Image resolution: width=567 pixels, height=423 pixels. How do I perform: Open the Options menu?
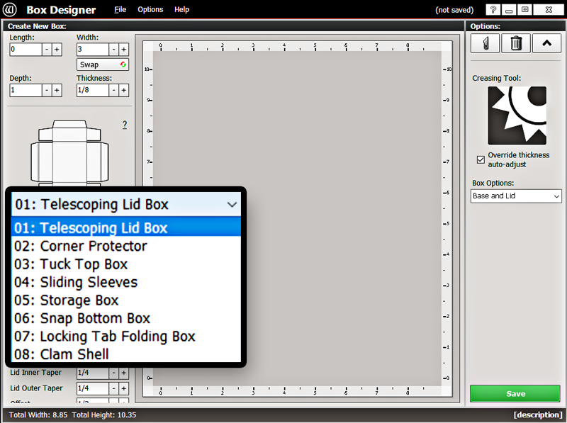(x=150, y=10)
